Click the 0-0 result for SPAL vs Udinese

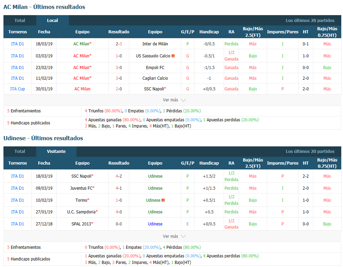click(119, 224)
